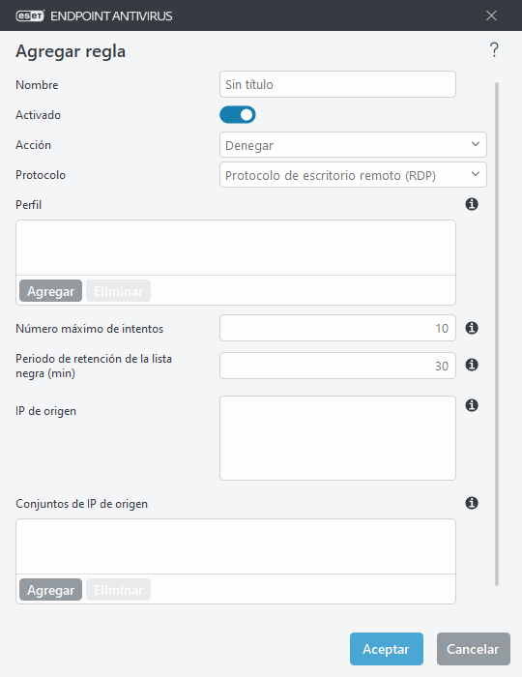This screenshot has height=677, width=522.
Task: Click Eliminar under Conjuntos de IP de origen
Action: tap(118, 590)
